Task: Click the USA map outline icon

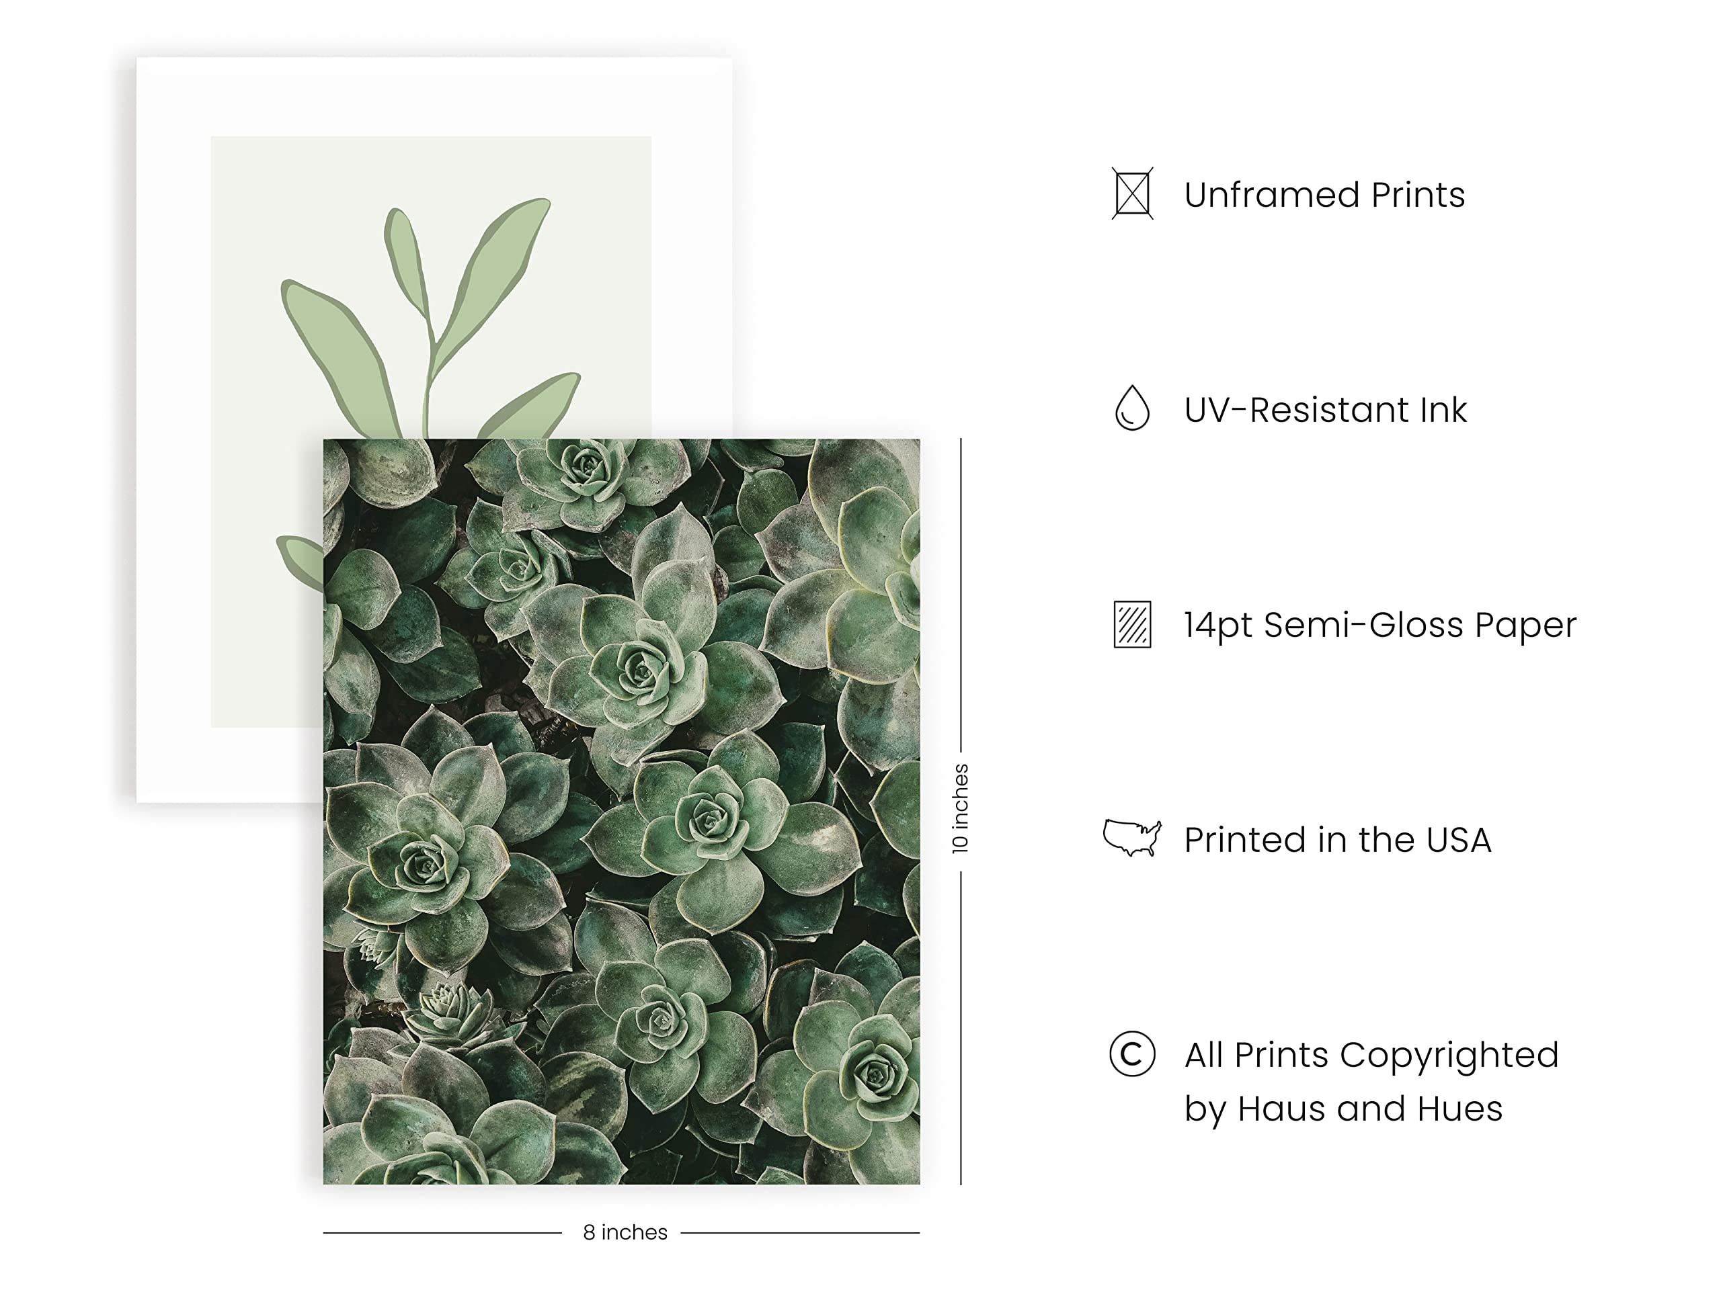Action: (1132, 838)
